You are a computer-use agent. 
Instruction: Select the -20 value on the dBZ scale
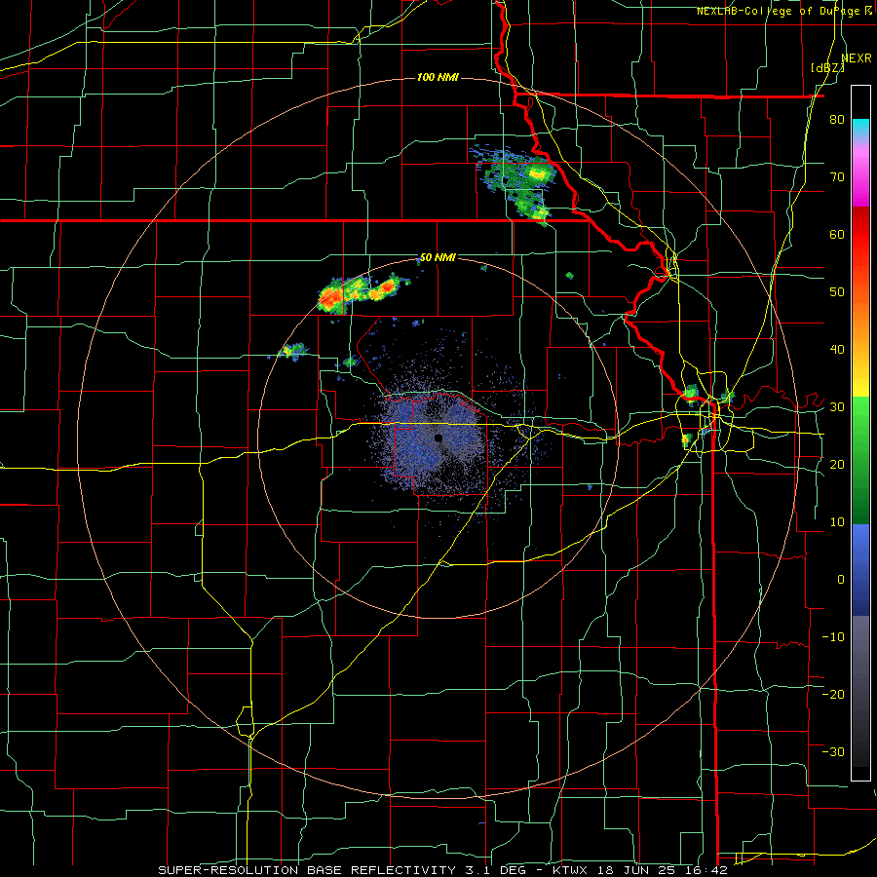coord(833,695)
